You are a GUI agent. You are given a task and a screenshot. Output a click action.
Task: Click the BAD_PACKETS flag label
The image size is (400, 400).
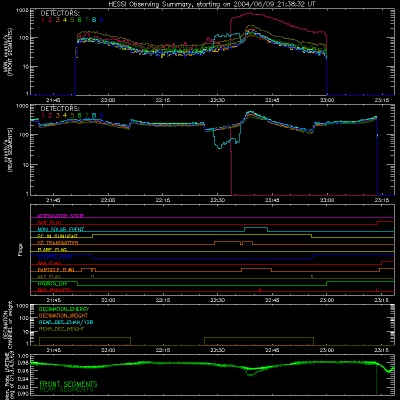(x=54, y=290)
